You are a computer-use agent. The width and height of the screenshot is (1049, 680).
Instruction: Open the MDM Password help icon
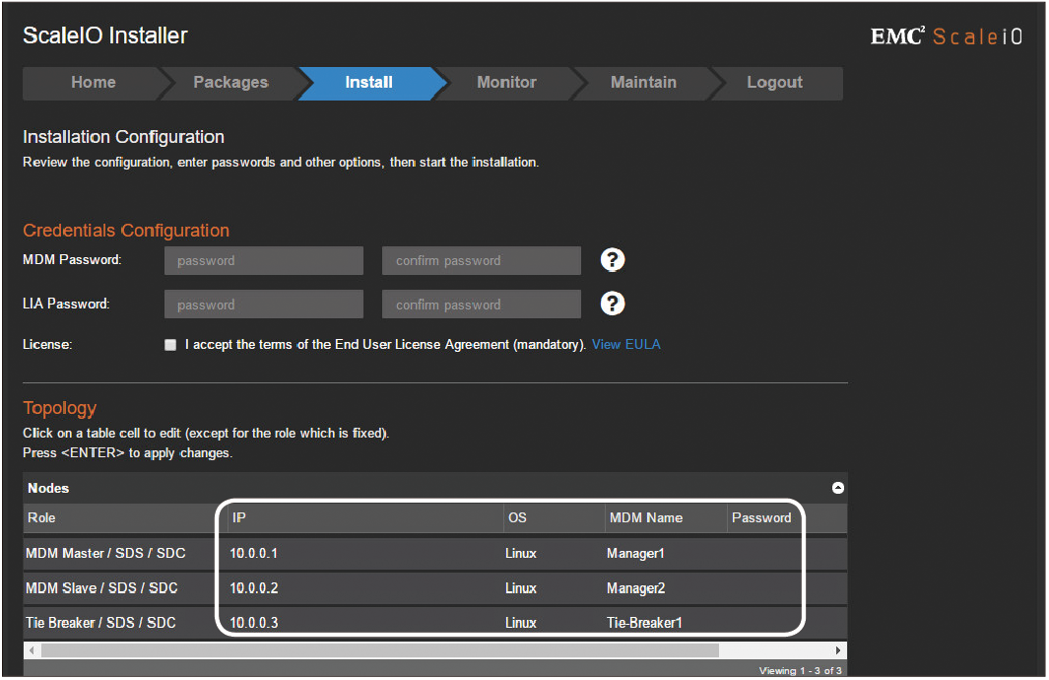coord(612,260)
